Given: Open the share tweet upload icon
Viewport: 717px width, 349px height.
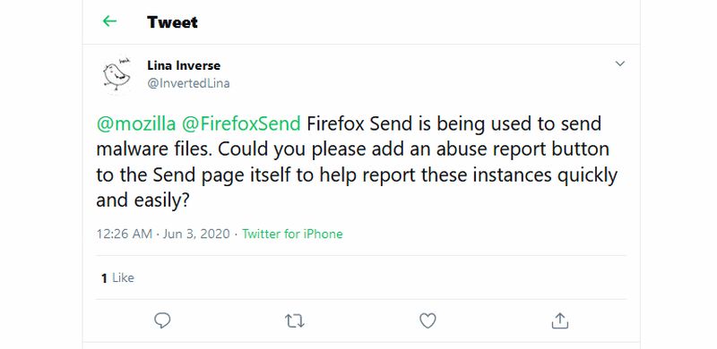Looking at the screenshot, I should click(x=559, y=320).
